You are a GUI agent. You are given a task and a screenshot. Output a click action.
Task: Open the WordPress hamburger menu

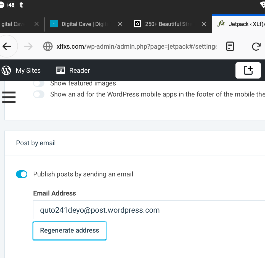[9, 97]
